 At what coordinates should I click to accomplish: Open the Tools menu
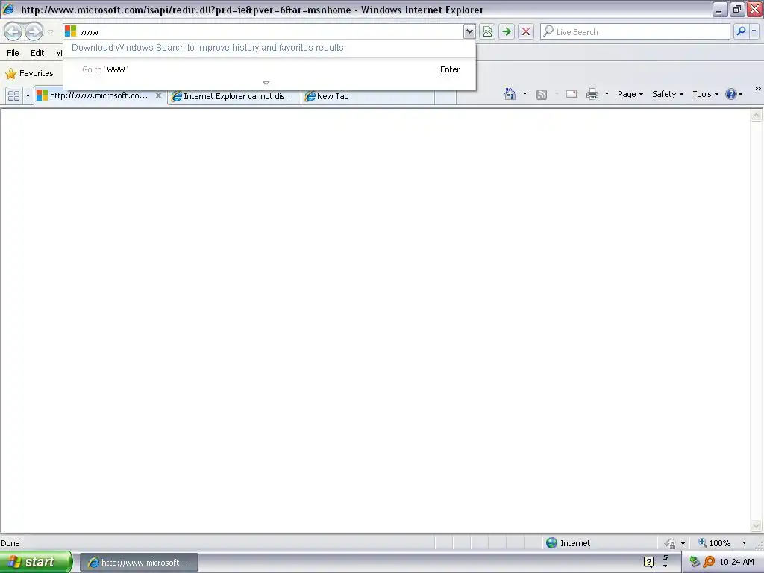click(706, 95)
